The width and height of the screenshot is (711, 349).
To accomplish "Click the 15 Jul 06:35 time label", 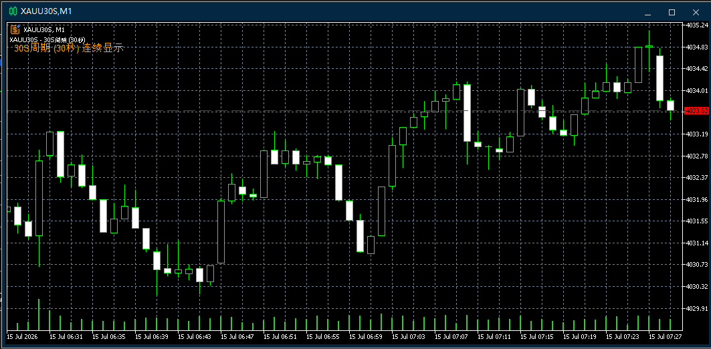I will pyautogui.click(x=108, y=337).
